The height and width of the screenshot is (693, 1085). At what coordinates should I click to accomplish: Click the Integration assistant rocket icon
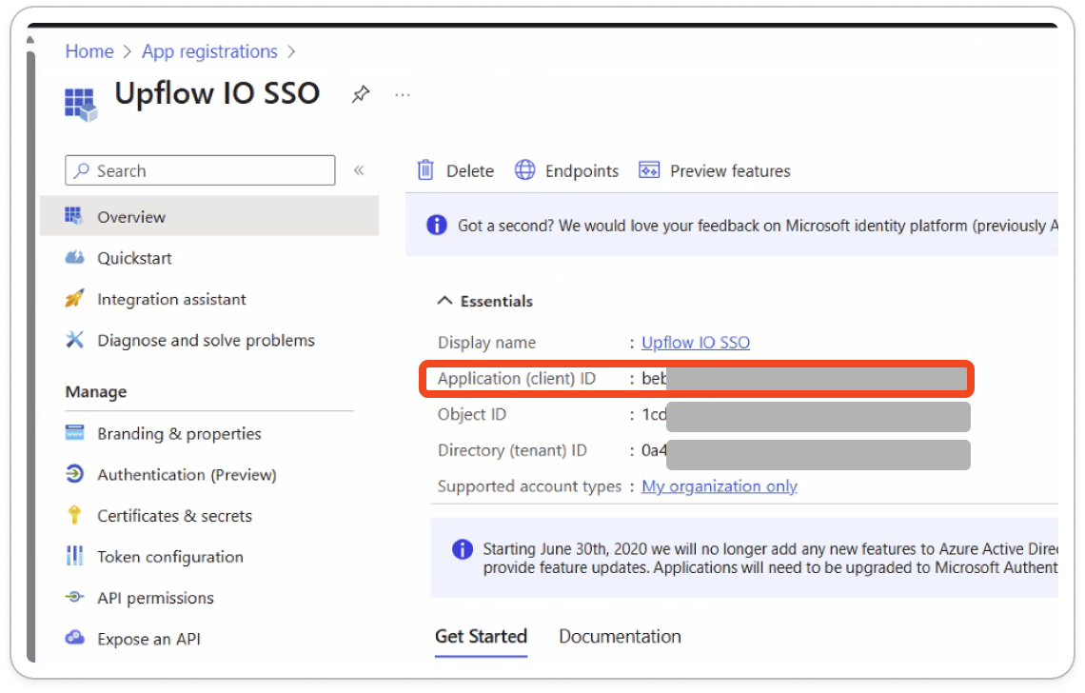(74, 298)
